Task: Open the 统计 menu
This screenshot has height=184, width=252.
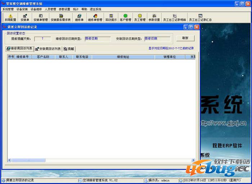Action: [76, 9]
